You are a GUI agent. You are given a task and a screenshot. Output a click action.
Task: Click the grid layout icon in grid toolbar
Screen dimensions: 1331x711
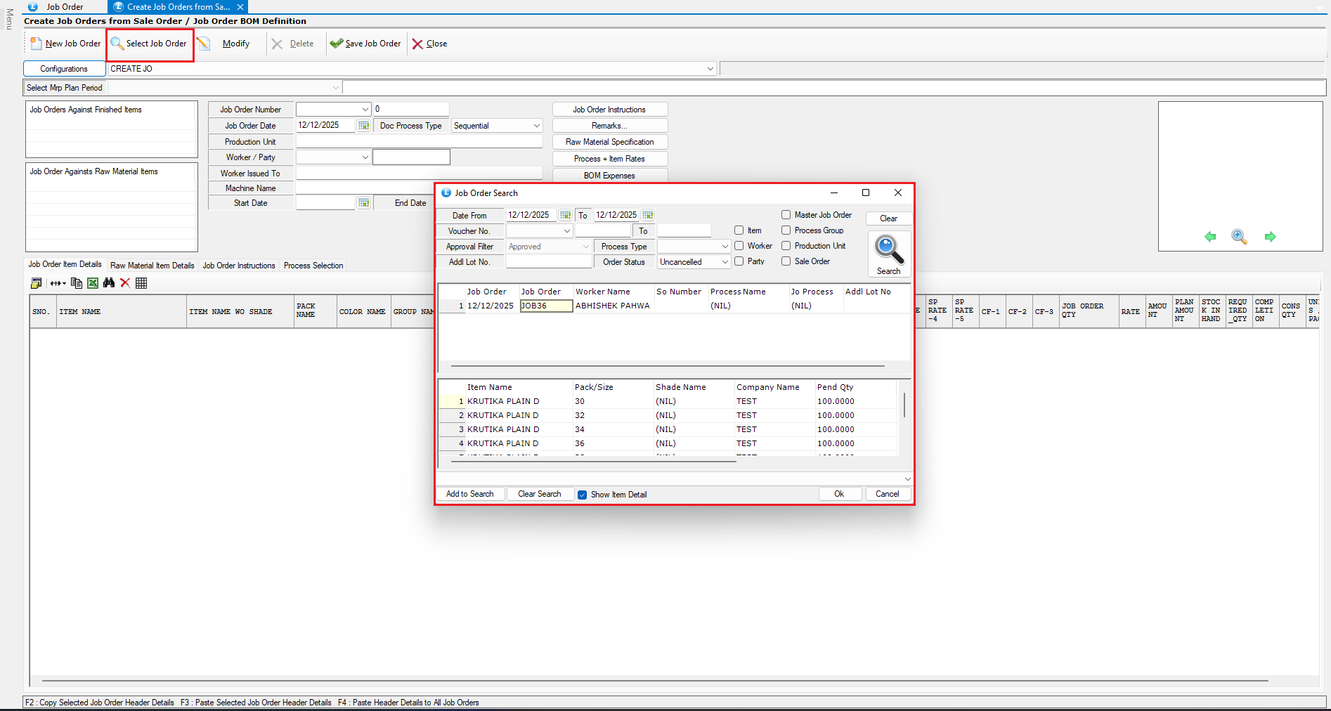tap(141, 283)
